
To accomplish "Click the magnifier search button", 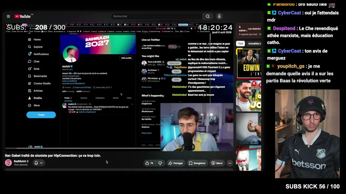I will pos(208,16).
